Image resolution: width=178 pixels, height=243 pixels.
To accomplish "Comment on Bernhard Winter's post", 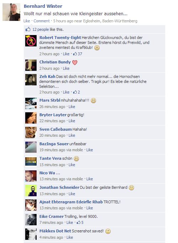I will [x=42, y=21].
